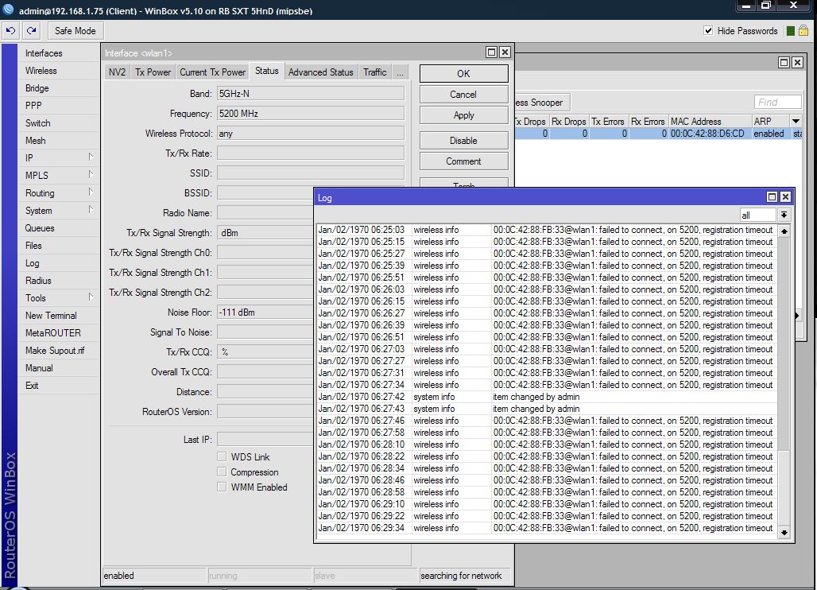Open the Advanced Status tab
Viewport: 817px width, 590px height.
(321, 72)
